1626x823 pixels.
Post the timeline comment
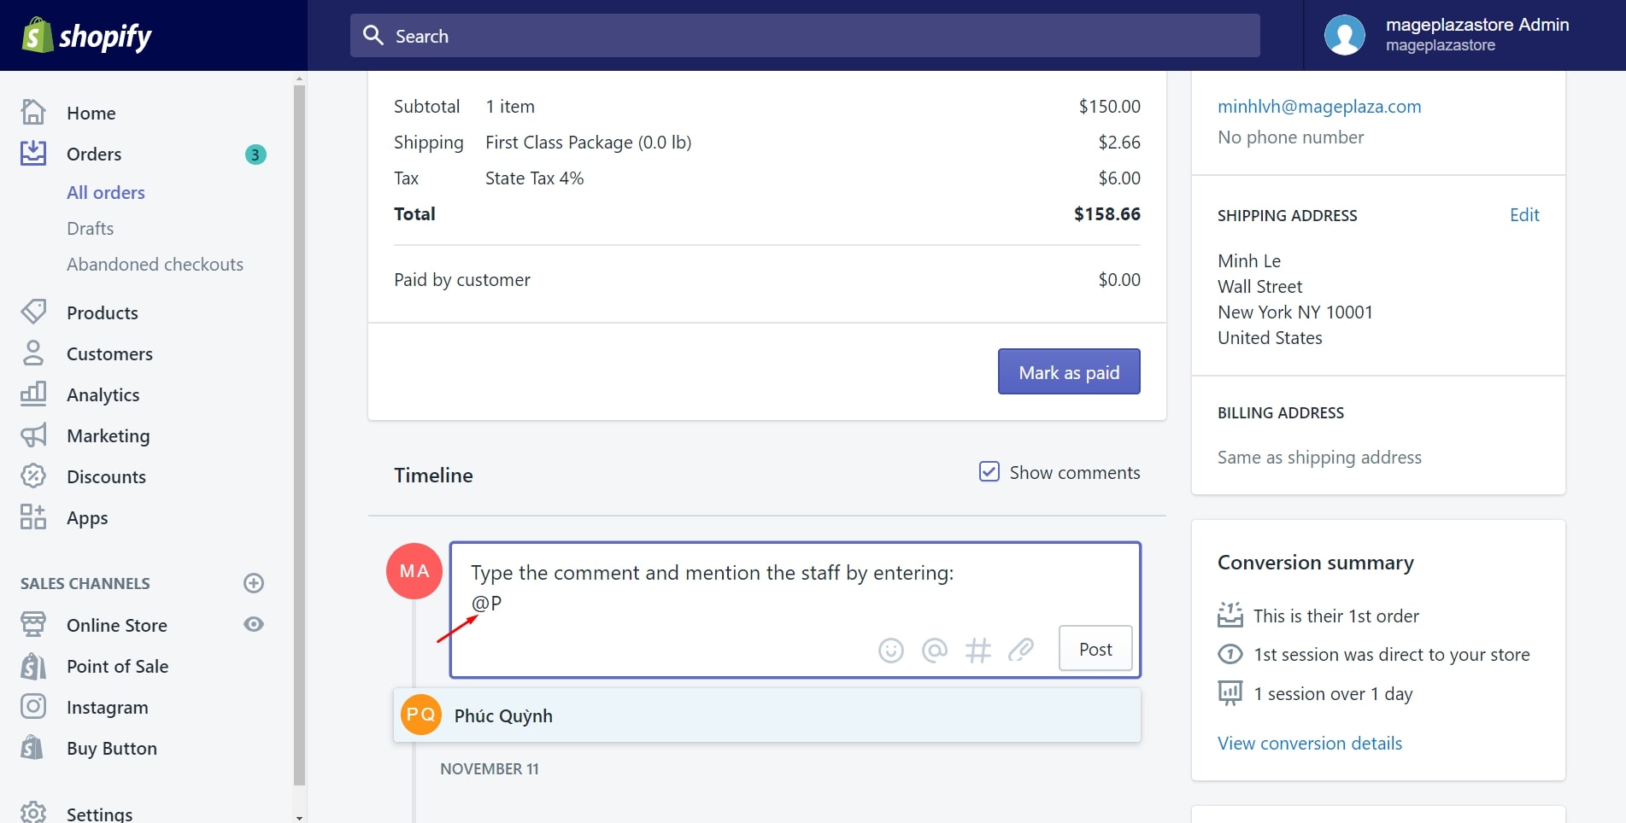(1095, 649)
